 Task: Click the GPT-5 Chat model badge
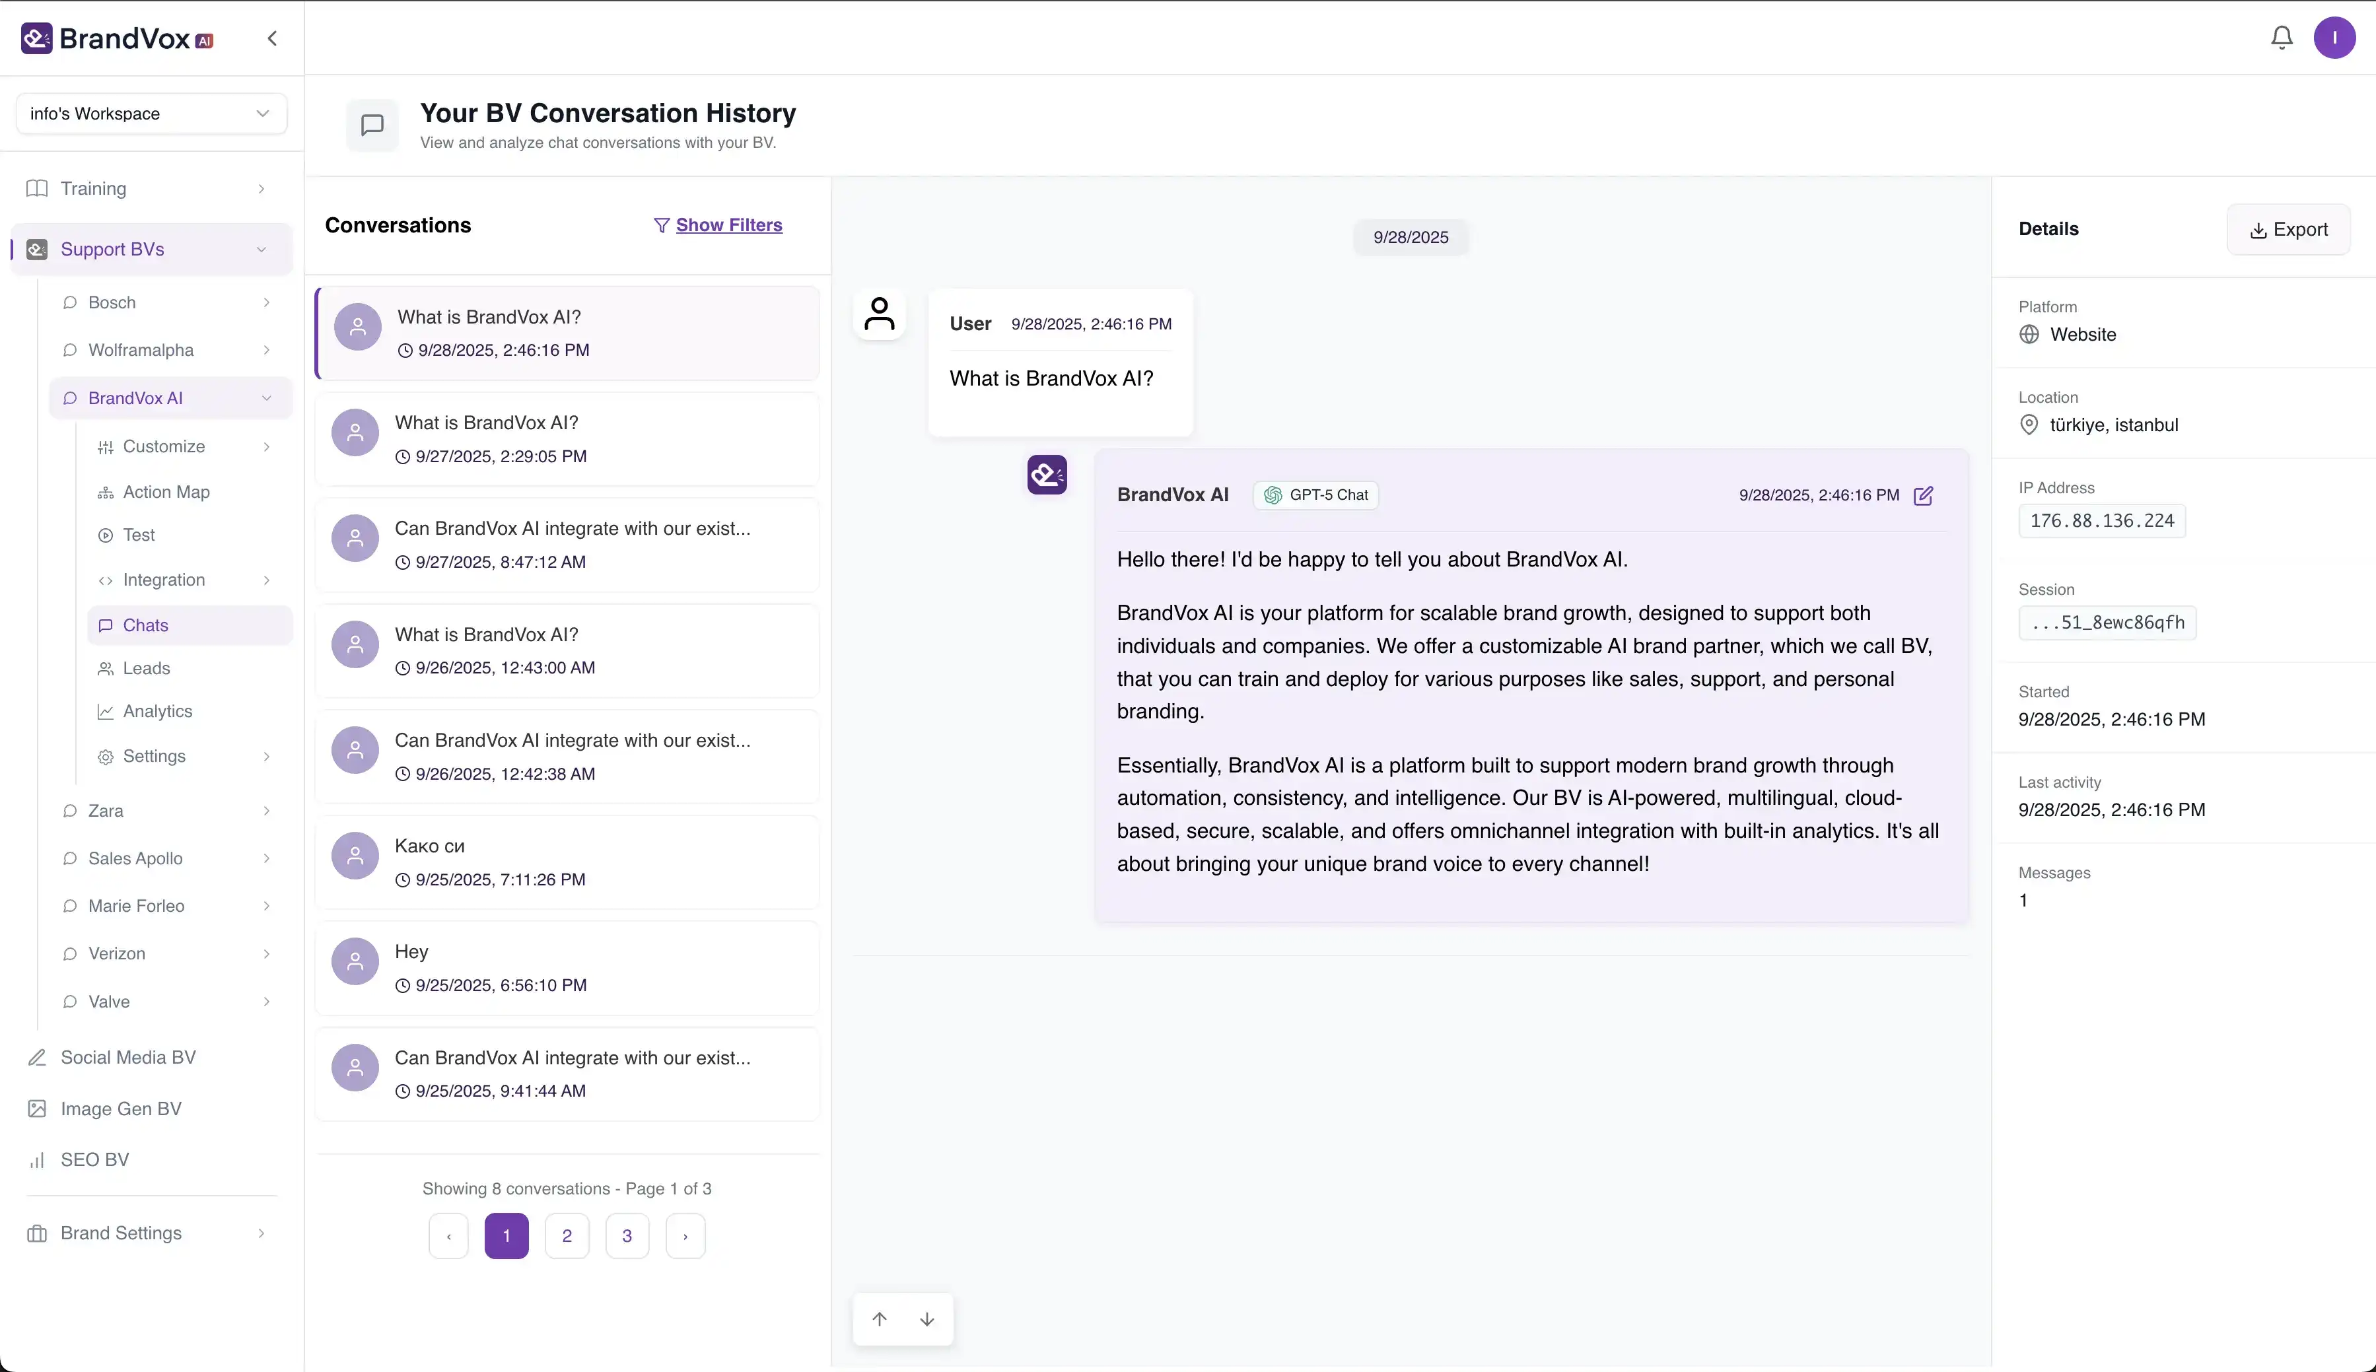click(x=1315, y=496)
